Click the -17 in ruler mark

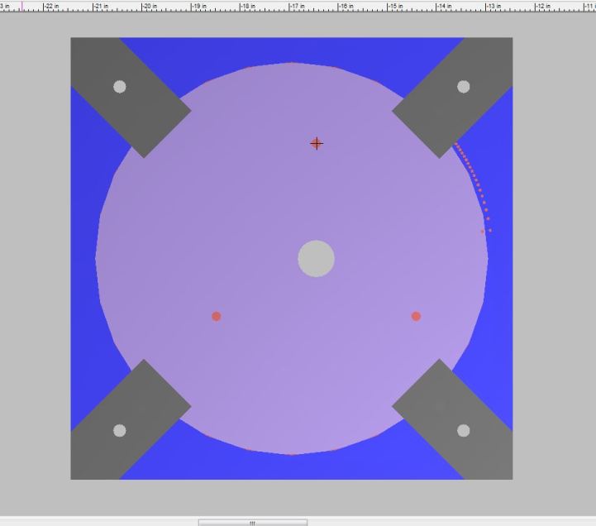click(x=298, y=7)
